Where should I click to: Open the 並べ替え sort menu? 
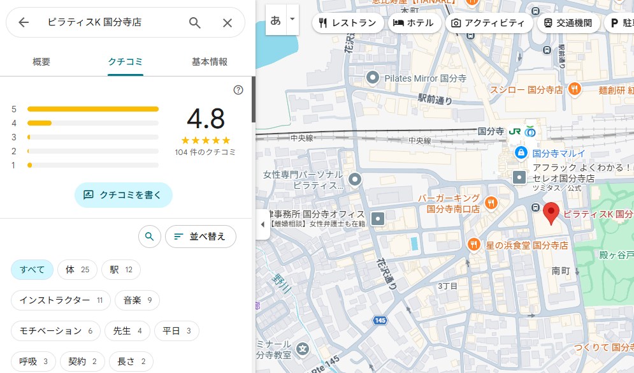200,237
